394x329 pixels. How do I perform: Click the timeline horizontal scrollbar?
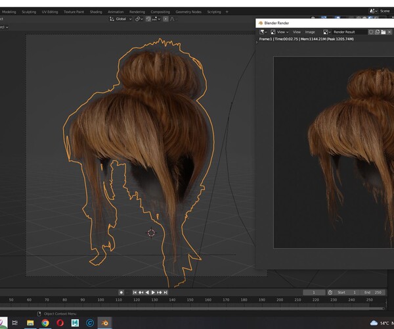192,308
